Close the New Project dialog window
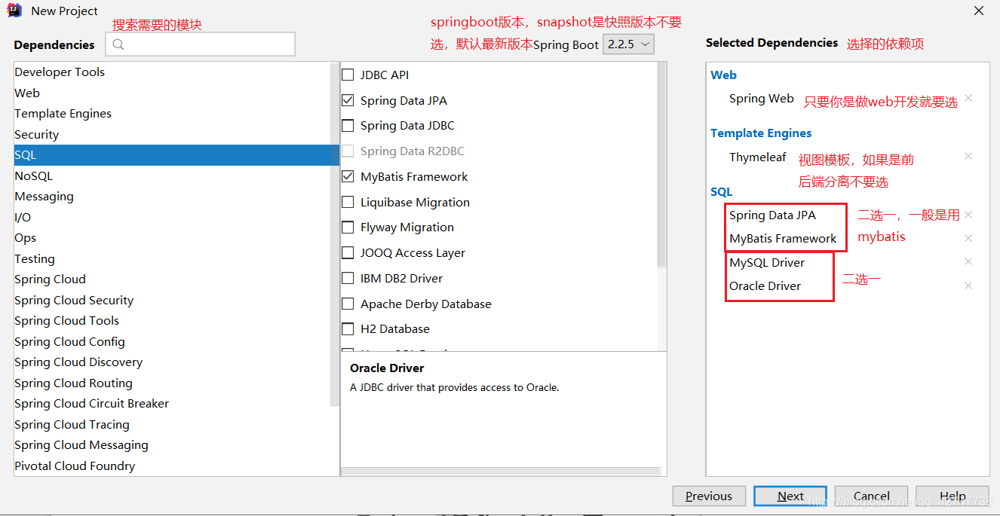Image resolution: width=1000 pixels, height=516 pixels. click(x=979, y=11)
